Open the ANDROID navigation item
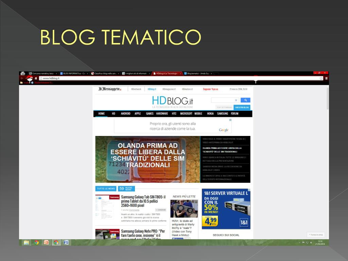The width and height of the screenshot is (348, 261). (126, 114)
